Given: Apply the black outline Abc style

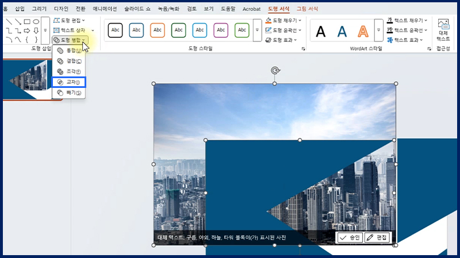Looking at the screenshot, I should tap(116, 30).
